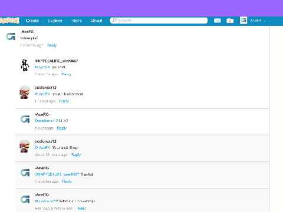Reply to the 'What did I do wrong' comment

point(81,208)
